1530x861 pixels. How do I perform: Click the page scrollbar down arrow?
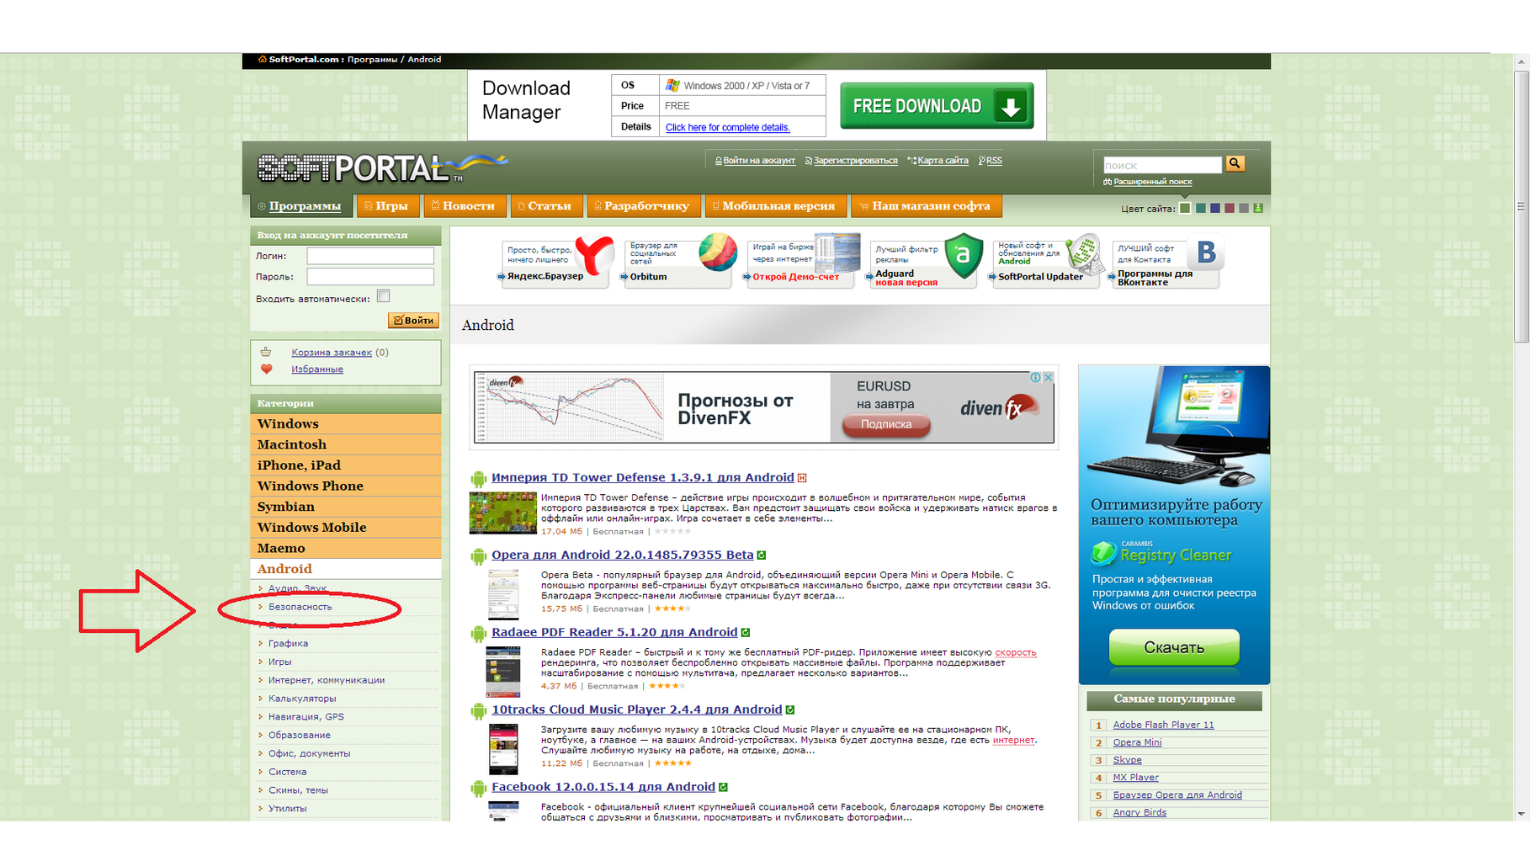coord(1521,814)
